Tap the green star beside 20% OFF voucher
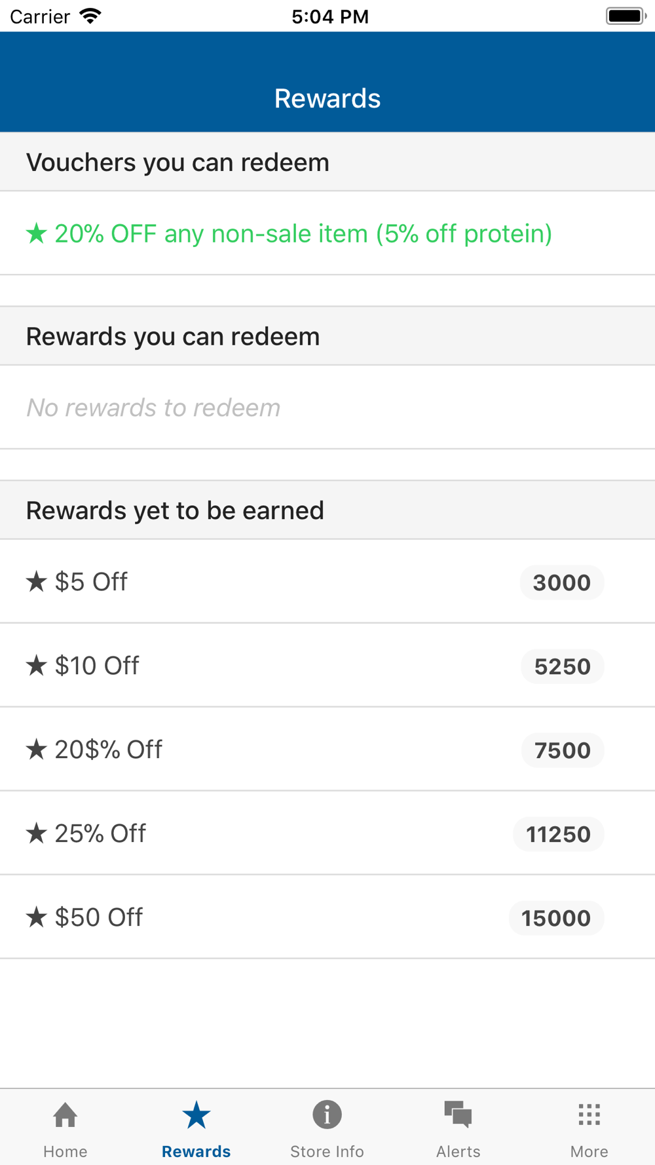The height and width of the screenshot is (1165, 655). click(37, 233)
